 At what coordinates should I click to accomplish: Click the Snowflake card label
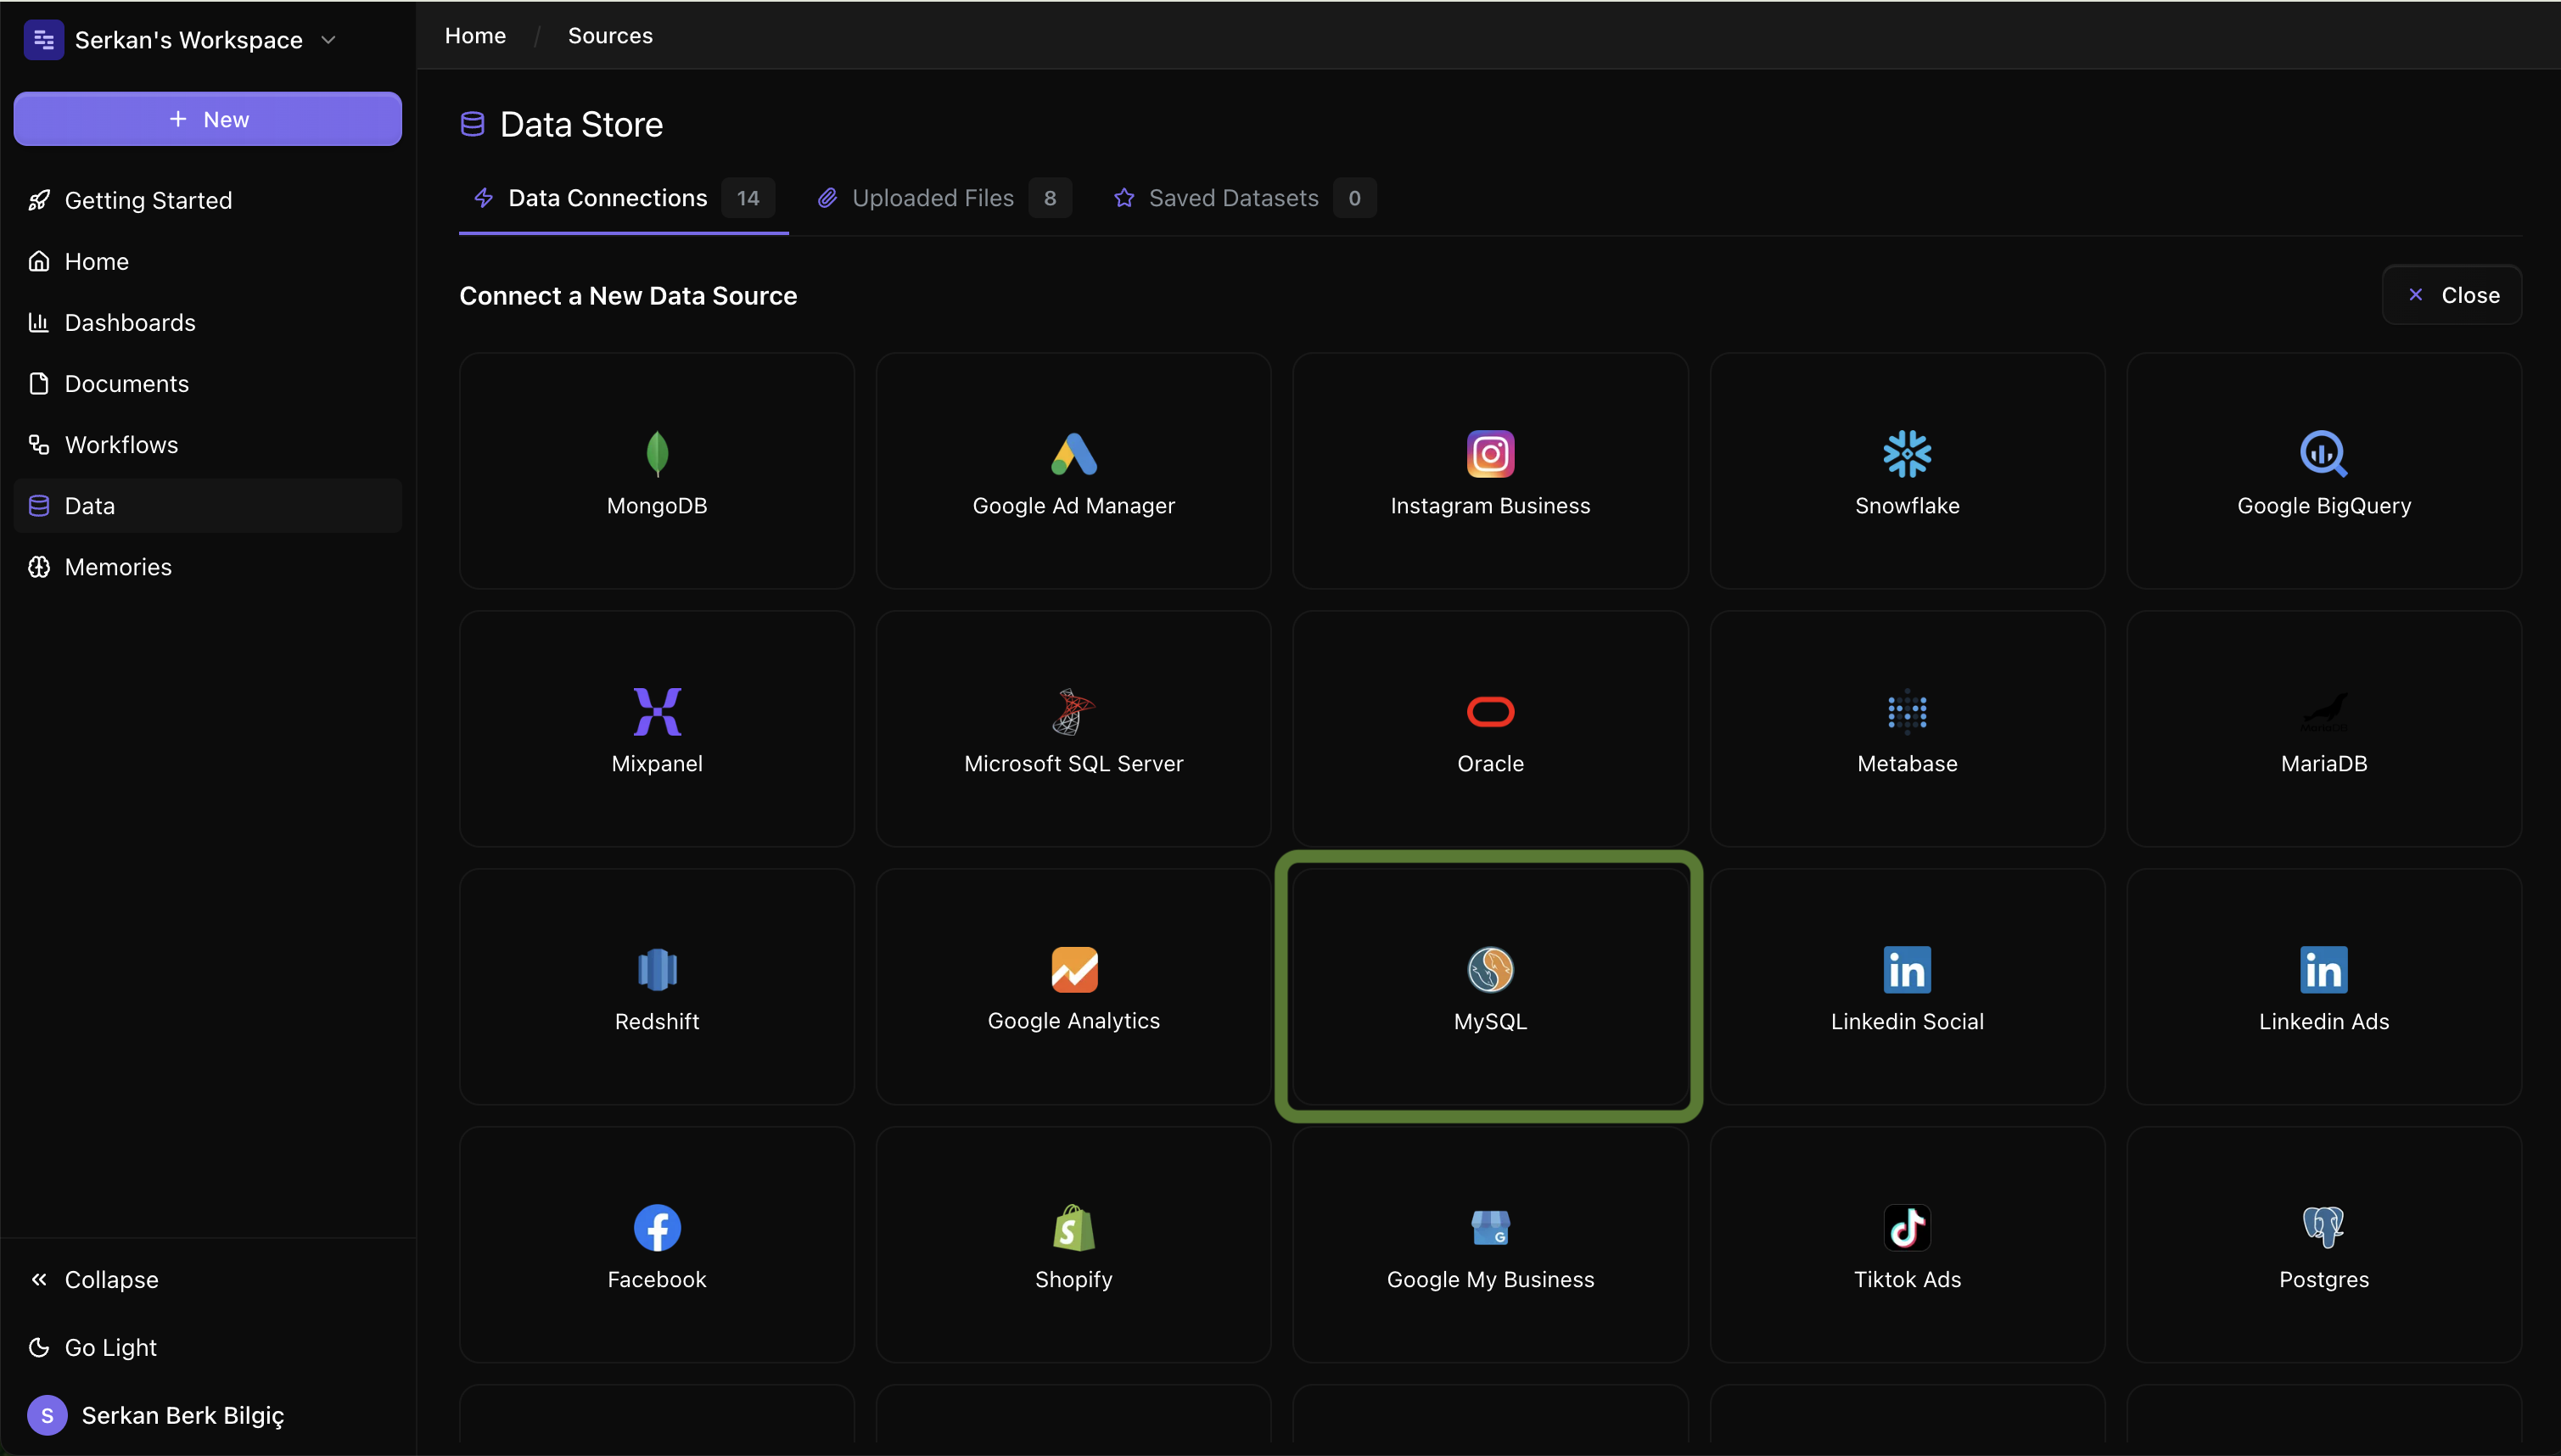(1907, 505)
